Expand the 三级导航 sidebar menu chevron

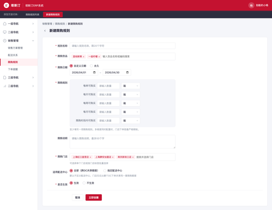pos(33,77)
